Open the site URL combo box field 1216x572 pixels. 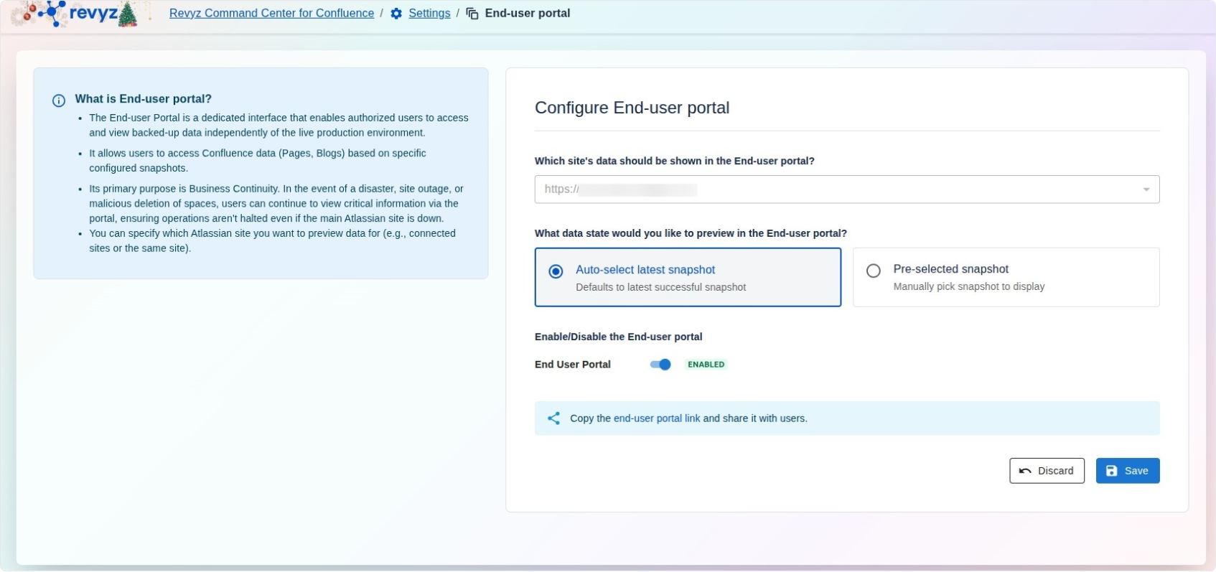[833, 189]
